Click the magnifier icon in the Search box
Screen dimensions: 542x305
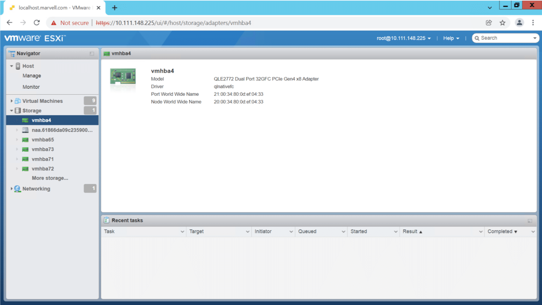tap(477, 38)
